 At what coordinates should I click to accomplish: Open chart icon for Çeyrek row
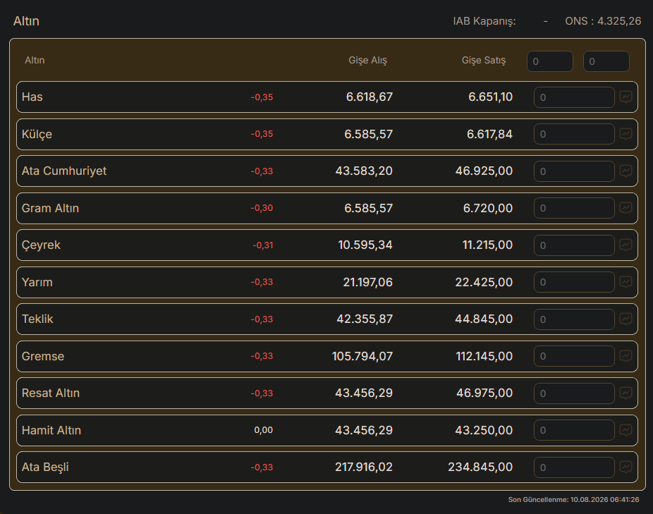coord(625,245)
